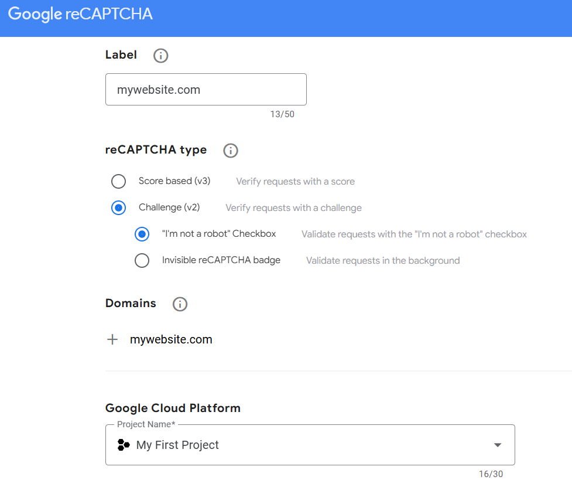Click the 13/50 label character counter
The width and height of the screenshot is (572, 480).
coord(282,114)
